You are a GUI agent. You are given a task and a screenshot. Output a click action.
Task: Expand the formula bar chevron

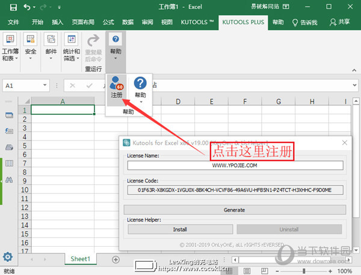click(353, 86)
